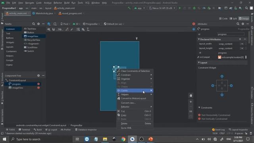Viewport: 254px width, 143px height.
Task: Collapse the Constraints section
Action: [x=199, y=108]
